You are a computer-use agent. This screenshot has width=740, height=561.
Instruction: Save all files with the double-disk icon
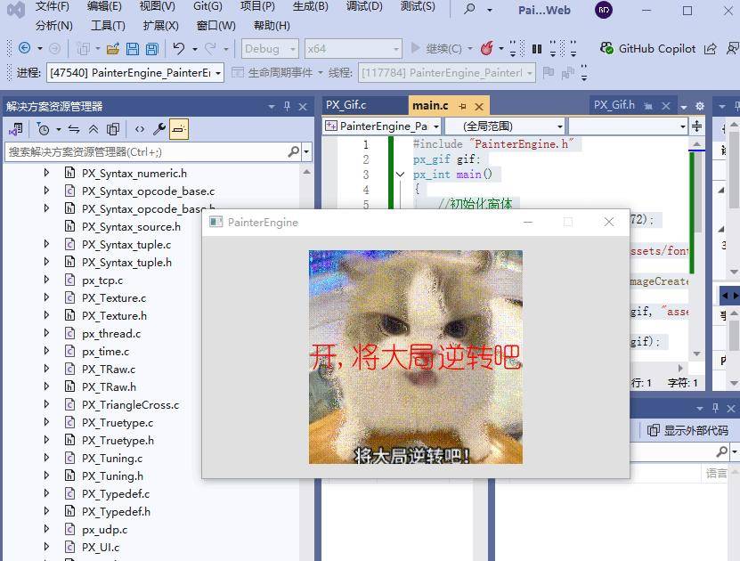(152, 48)
